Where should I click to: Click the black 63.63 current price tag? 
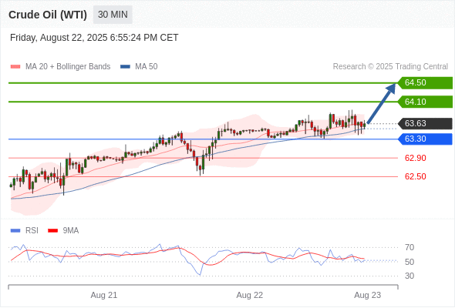click(425, 123)
